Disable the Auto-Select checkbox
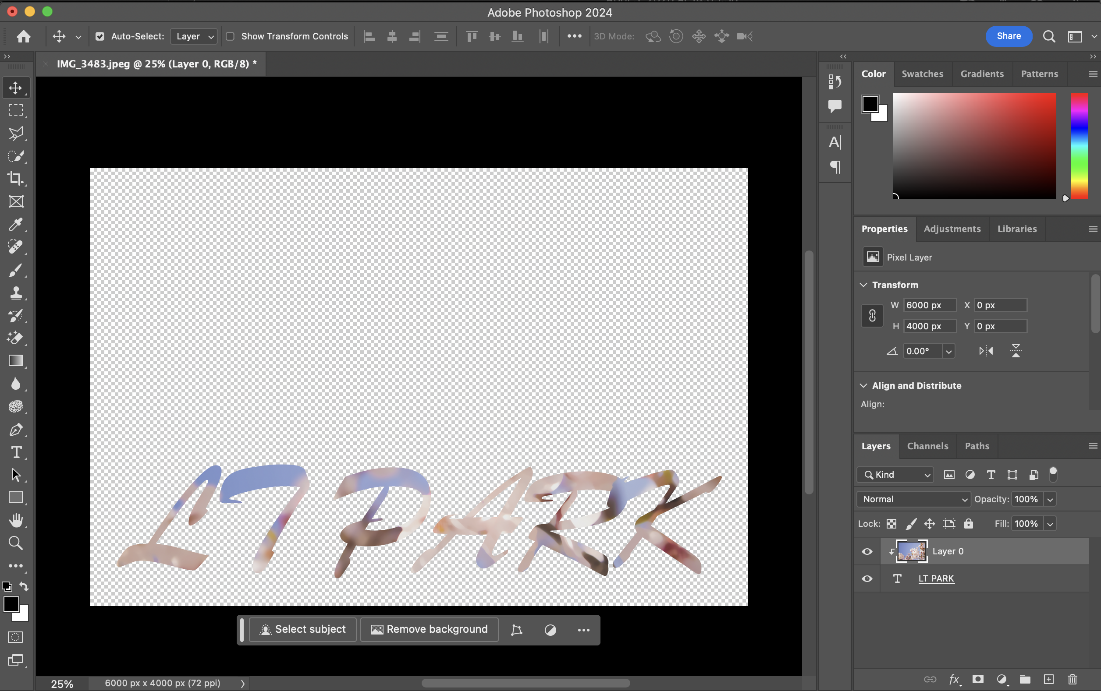The image size is (1101, 691). tap(99, 36)
